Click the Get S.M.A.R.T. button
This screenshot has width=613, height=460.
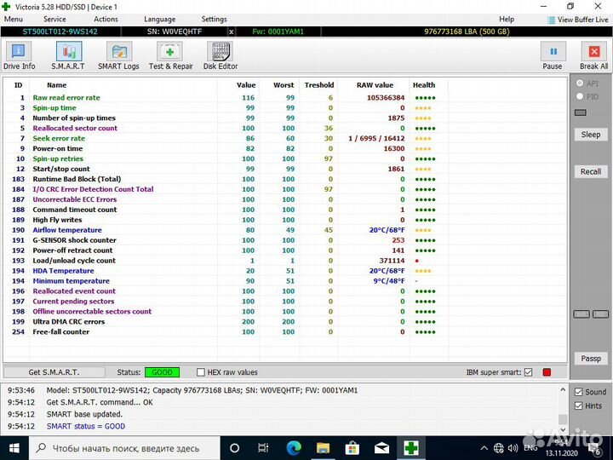tap(53, 372)
